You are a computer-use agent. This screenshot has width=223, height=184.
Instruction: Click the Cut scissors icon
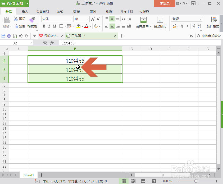(16, 19)
